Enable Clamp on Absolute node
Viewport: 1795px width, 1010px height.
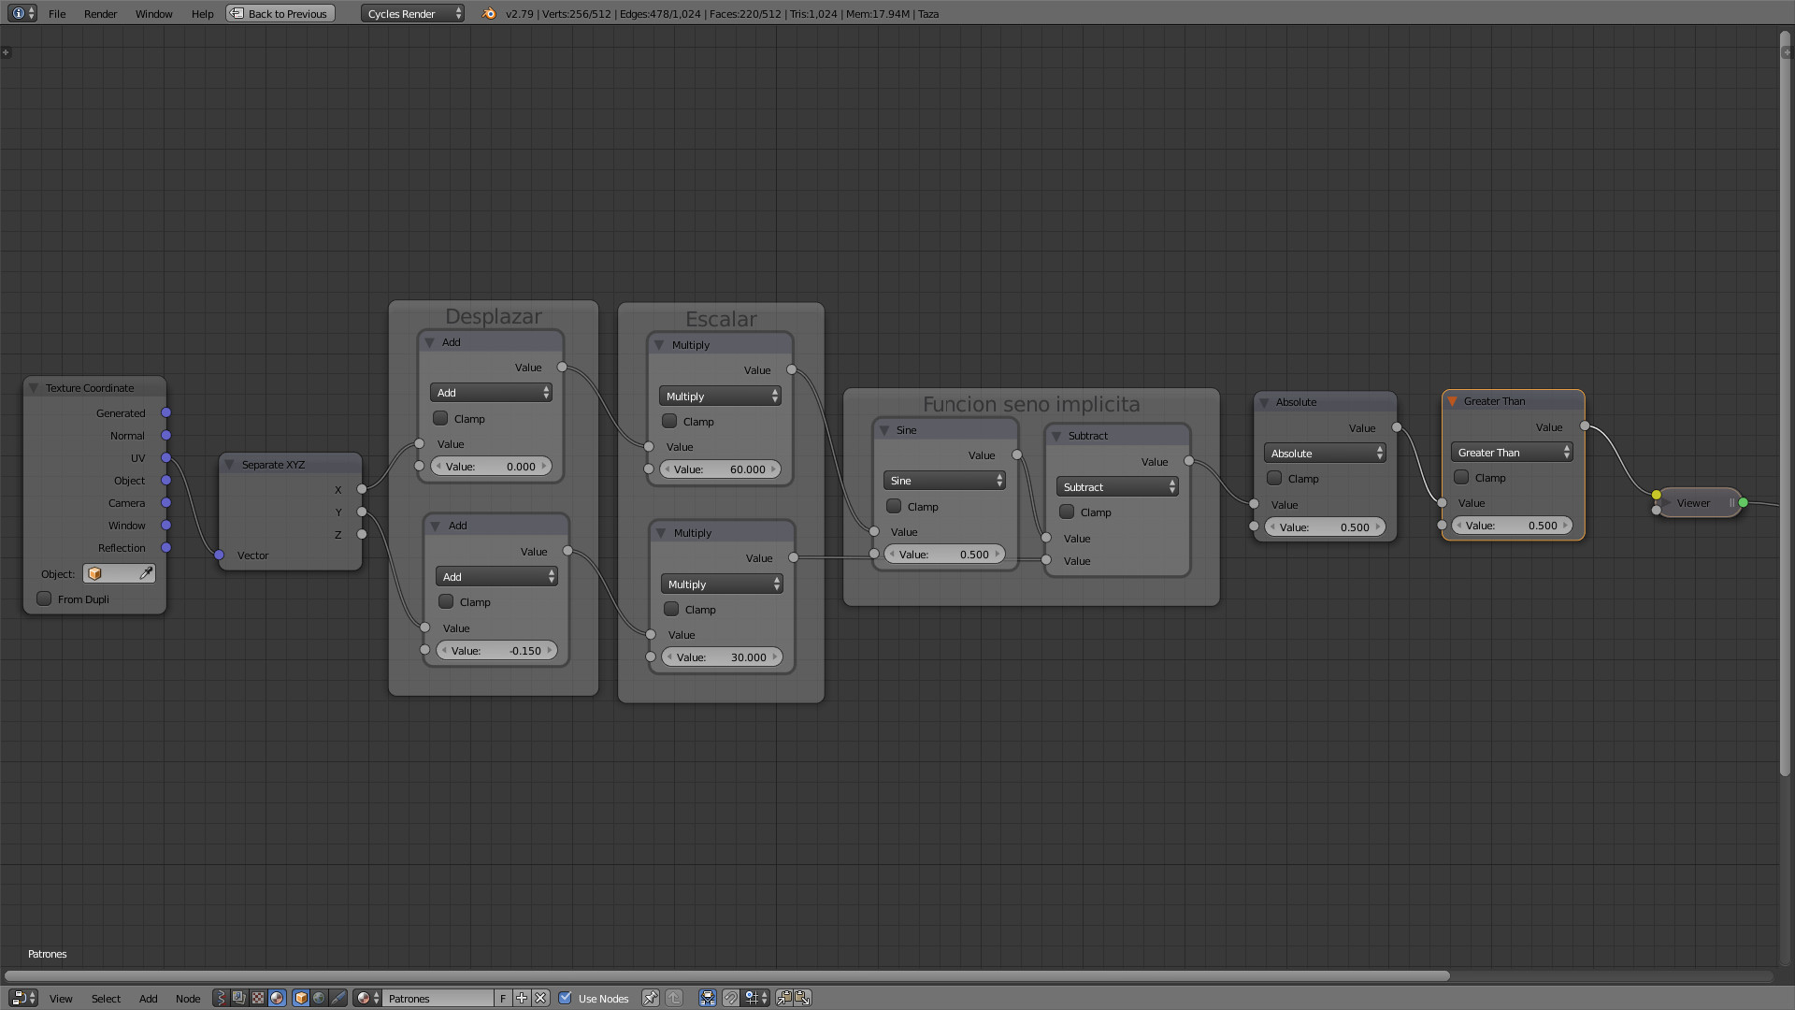point(1274,478)
